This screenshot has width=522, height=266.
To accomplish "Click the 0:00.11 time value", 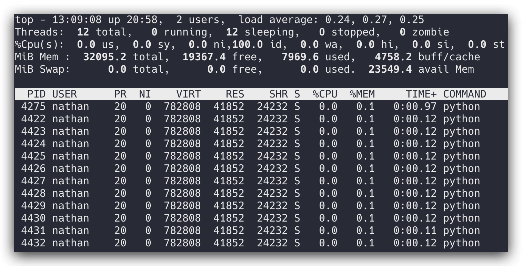I will (x=415, y=231).
